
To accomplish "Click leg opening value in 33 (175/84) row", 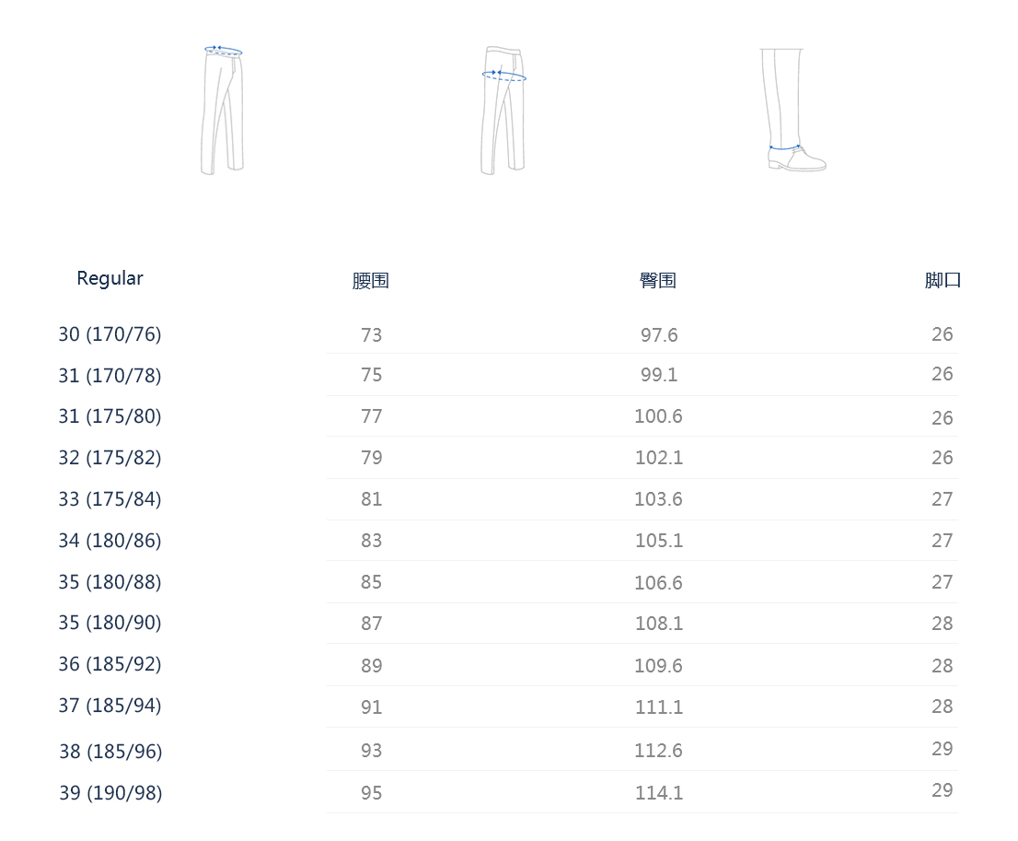I will [x=942, y=499].
